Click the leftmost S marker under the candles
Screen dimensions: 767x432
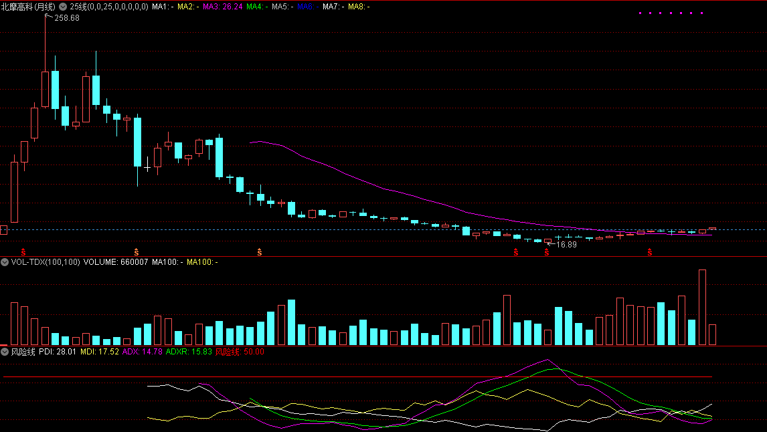(x=23, y=252)
